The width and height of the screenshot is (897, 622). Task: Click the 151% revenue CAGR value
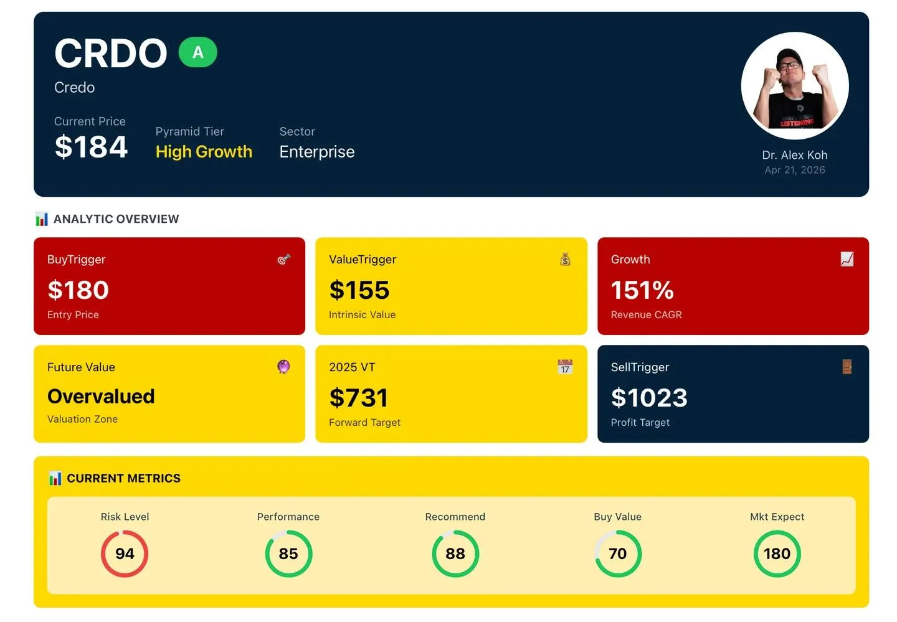(642, 290)
